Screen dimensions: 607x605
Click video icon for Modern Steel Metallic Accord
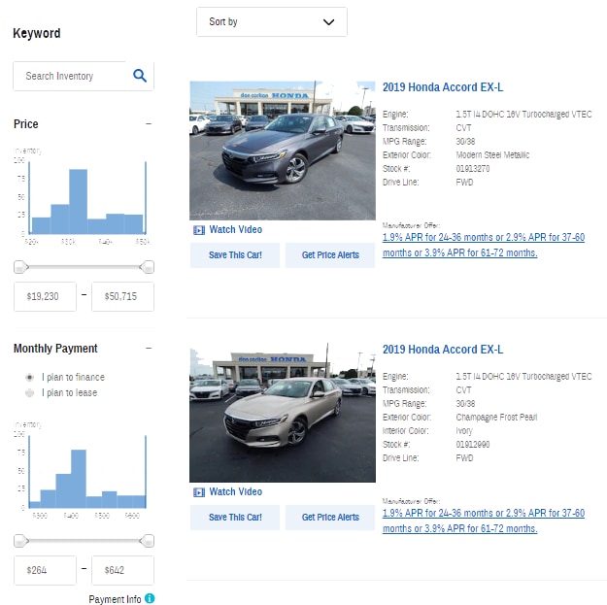click(x=199, y=230)
